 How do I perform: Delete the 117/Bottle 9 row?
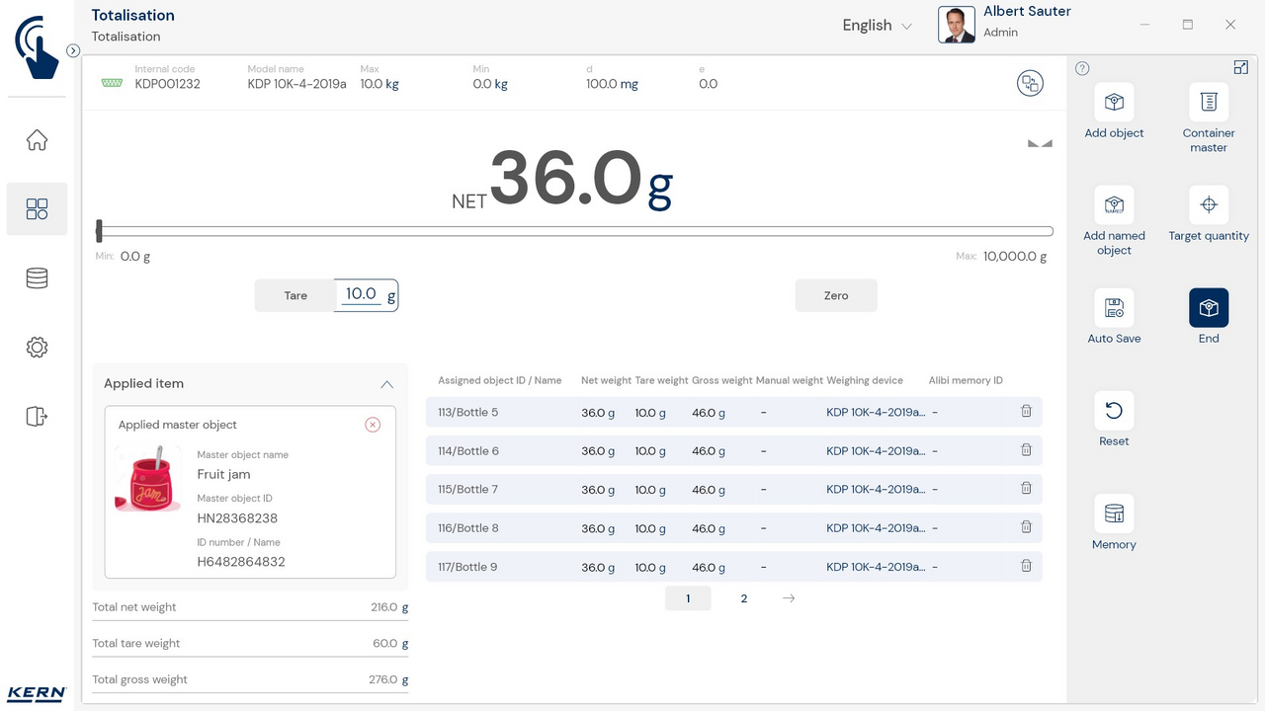1026,567
